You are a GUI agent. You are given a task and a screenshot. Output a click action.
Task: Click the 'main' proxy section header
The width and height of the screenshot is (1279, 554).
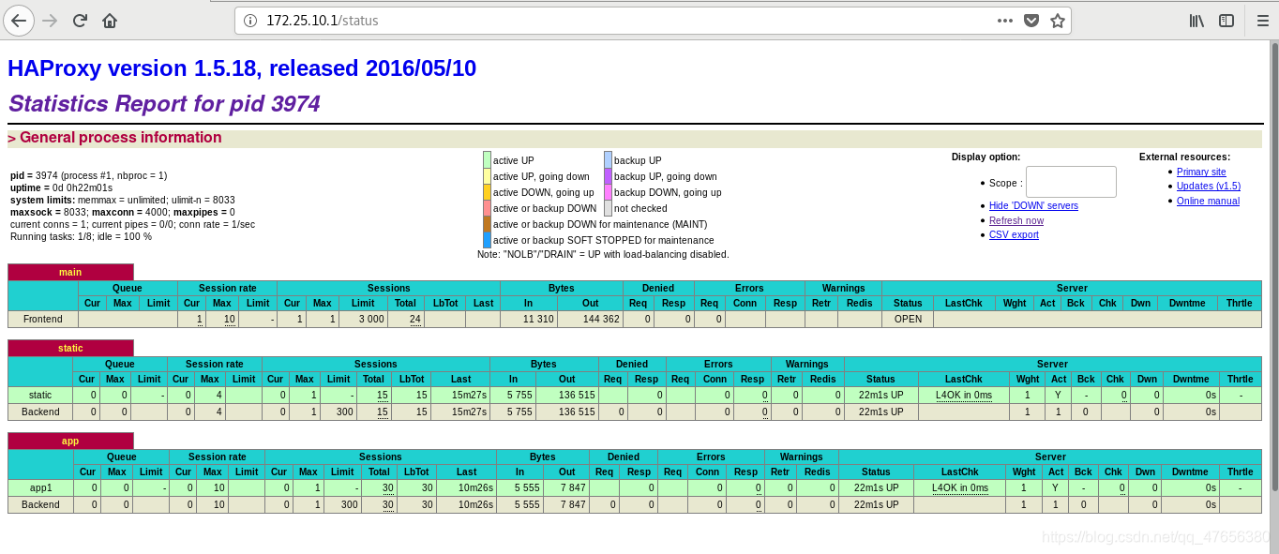[x=70, y=272]
